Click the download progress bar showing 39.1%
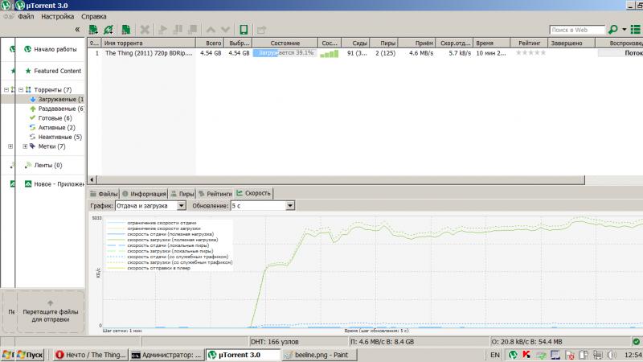643x362 pixels. click(x=285, y=53)
